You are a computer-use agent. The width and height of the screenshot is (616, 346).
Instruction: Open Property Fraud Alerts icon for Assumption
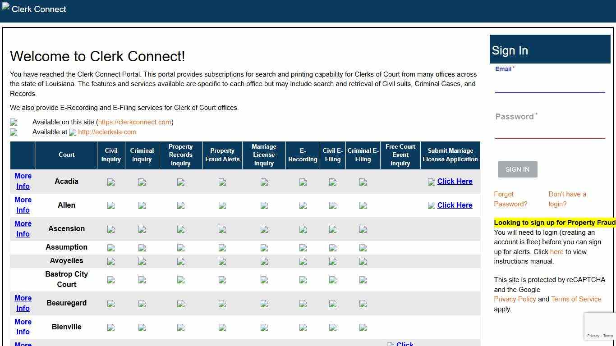click(x=222, y=248)
